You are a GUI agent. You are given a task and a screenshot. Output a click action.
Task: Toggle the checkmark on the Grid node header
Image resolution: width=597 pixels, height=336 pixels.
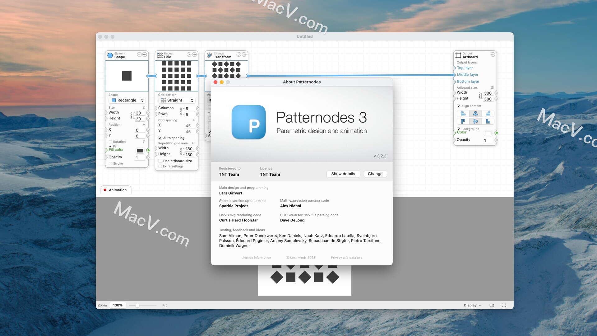pyautogui.click(x=189, y=54)
